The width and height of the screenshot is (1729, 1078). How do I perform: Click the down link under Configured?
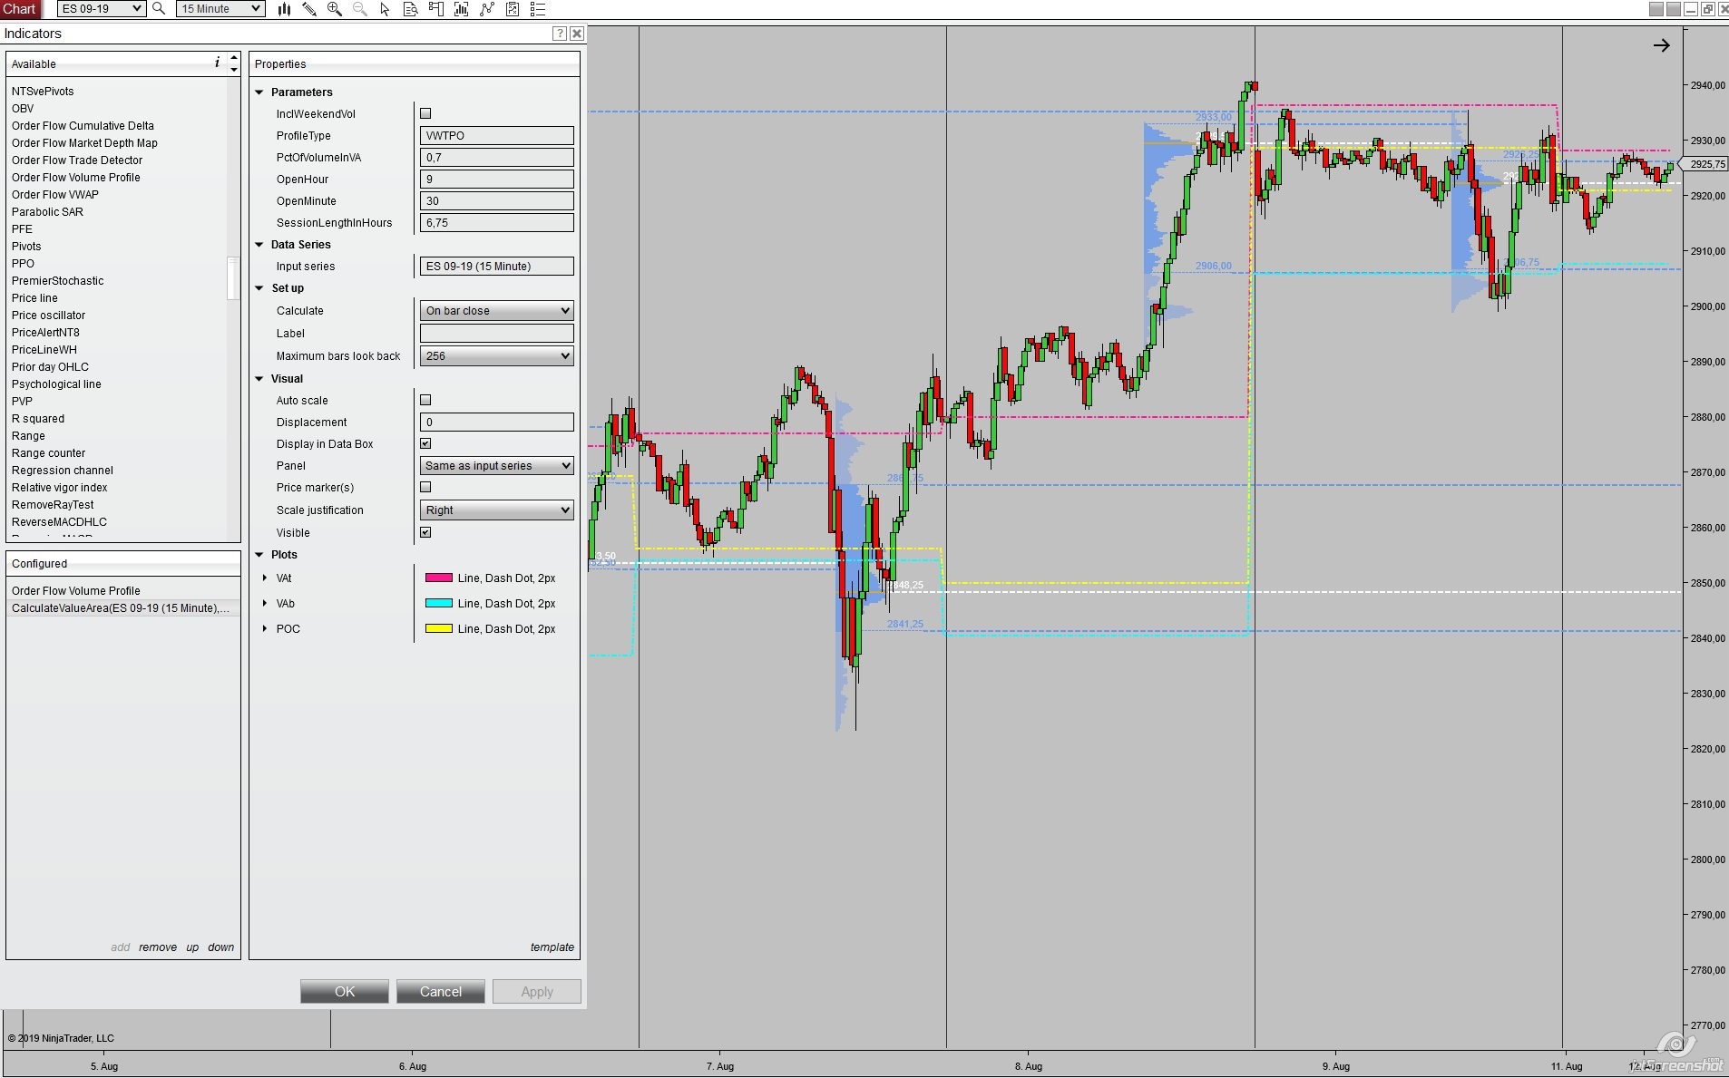220,947
